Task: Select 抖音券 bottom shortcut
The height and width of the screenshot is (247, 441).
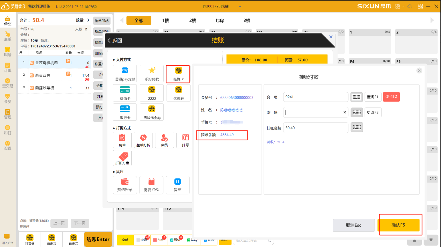Action: pyautogui.click(x=30, y=240)
